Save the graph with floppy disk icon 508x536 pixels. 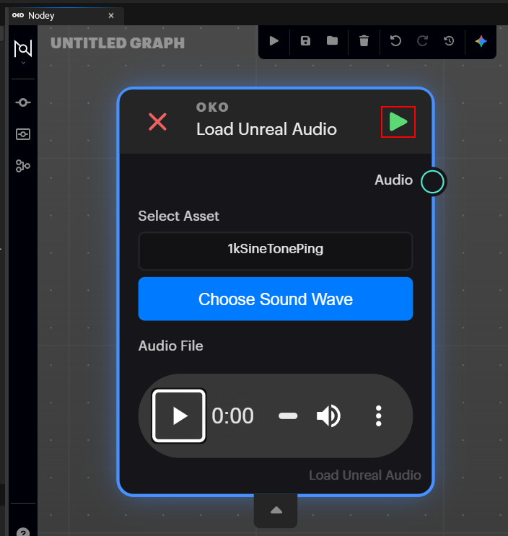305,41
